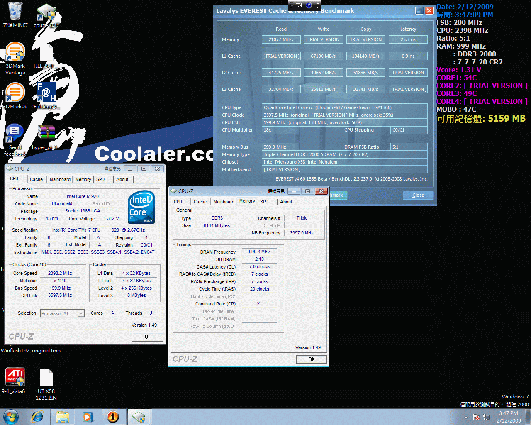Open Mainboard tab in left CPU-Z
531x425 pixels.
(x=60, y=179)
